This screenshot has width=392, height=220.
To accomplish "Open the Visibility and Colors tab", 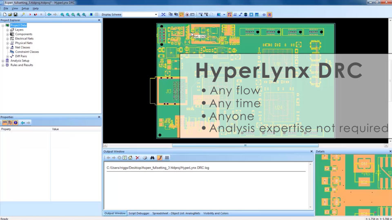I will (x=216, y=213).
